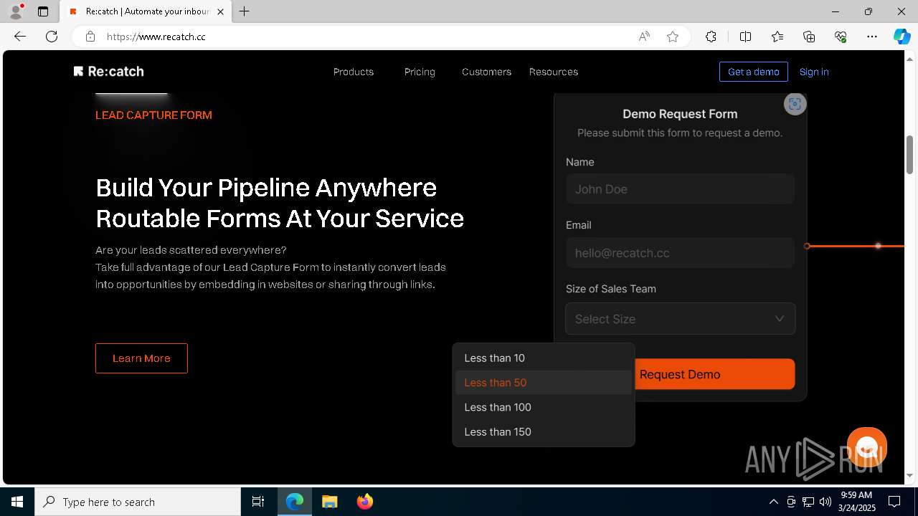
Task: Open Tab actions menu icon
Action: point(43,11)
